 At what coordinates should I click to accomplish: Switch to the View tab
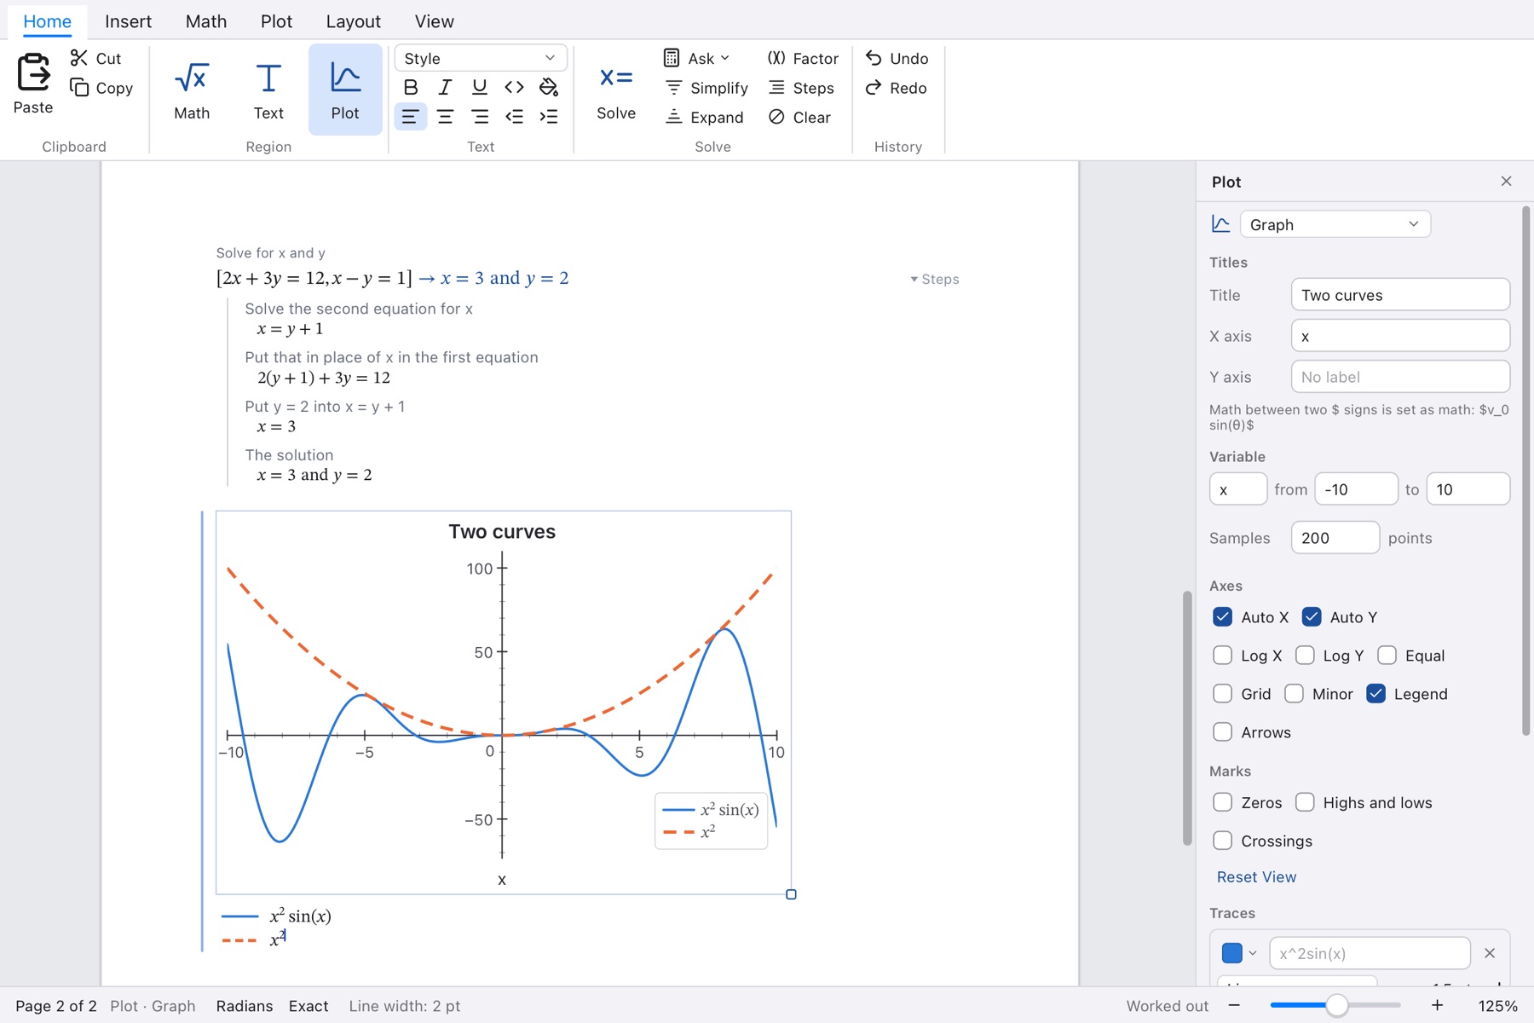[x=434, y=21]
